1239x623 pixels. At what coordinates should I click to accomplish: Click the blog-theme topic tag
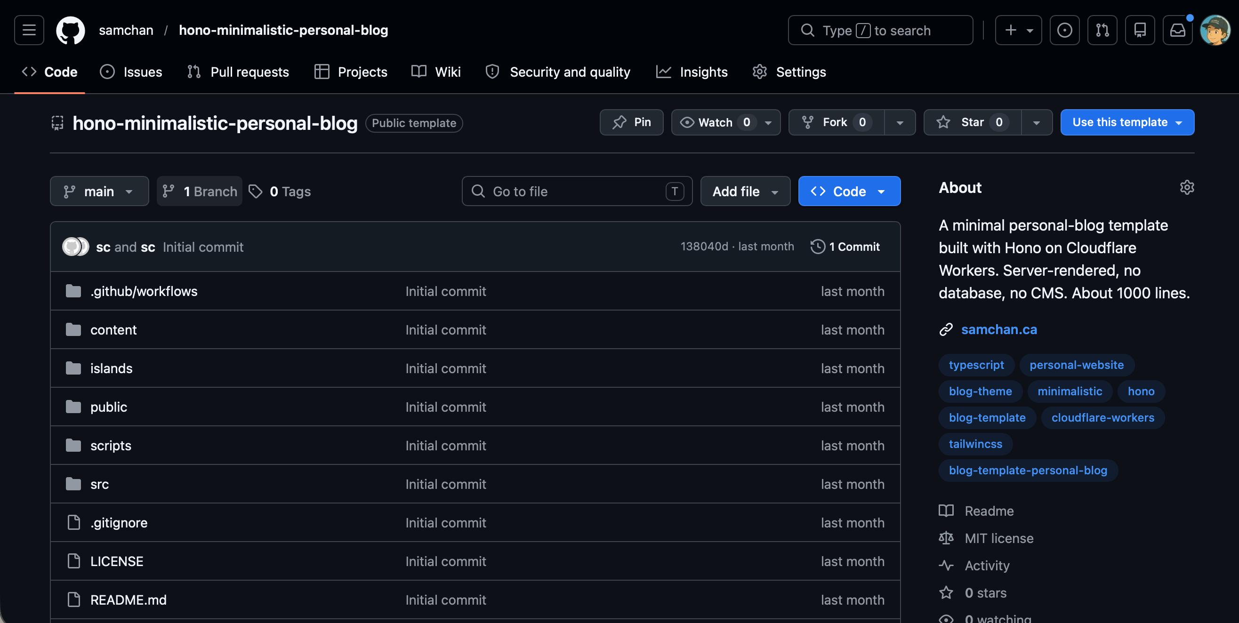[x=980, y=391]
